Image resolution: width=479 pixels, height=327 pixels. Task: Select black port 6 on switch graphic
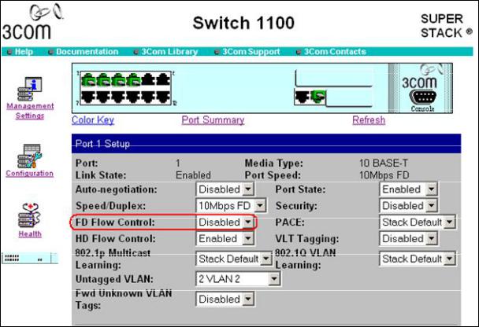(x=163, y=79)
